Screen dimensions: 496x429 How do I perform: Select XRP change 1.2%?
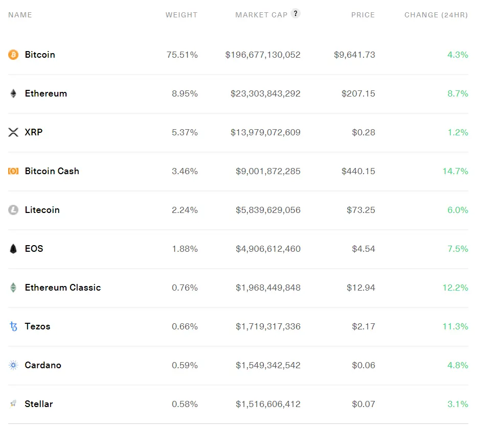pyautogui.click(x=458, y=132)
